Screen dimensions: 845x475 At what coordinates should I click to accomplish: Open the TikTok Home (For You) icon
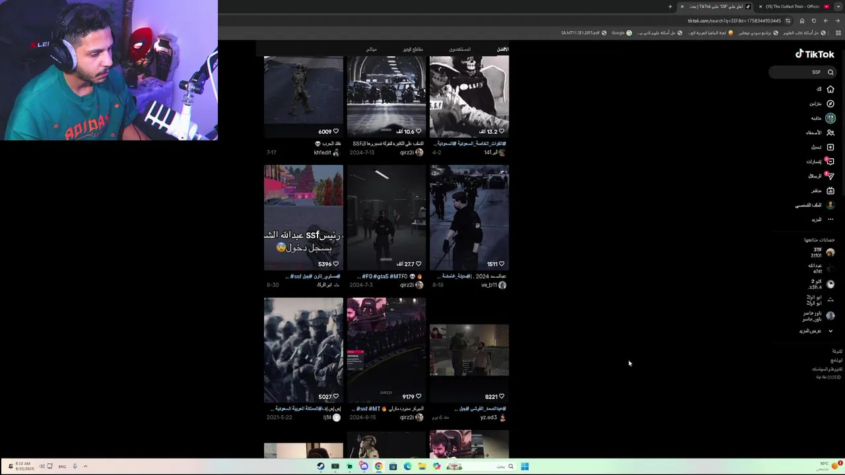830,89
